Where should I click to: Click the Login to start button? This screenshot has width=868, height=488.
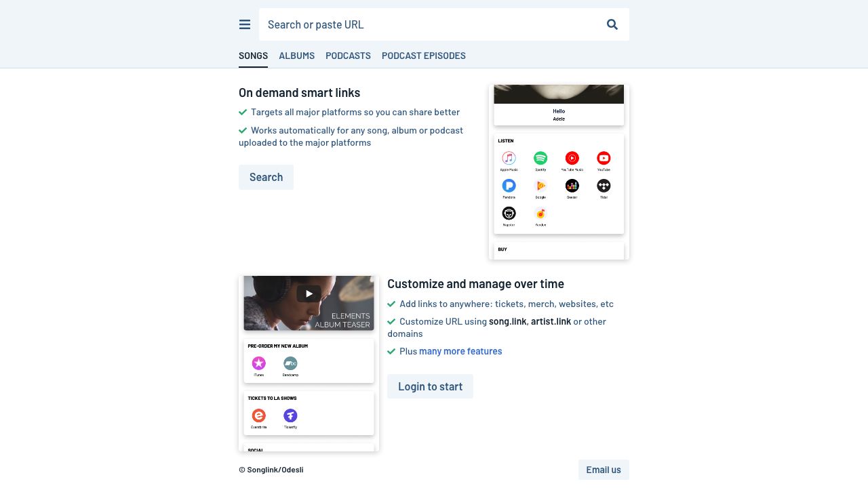coord(430,386)
